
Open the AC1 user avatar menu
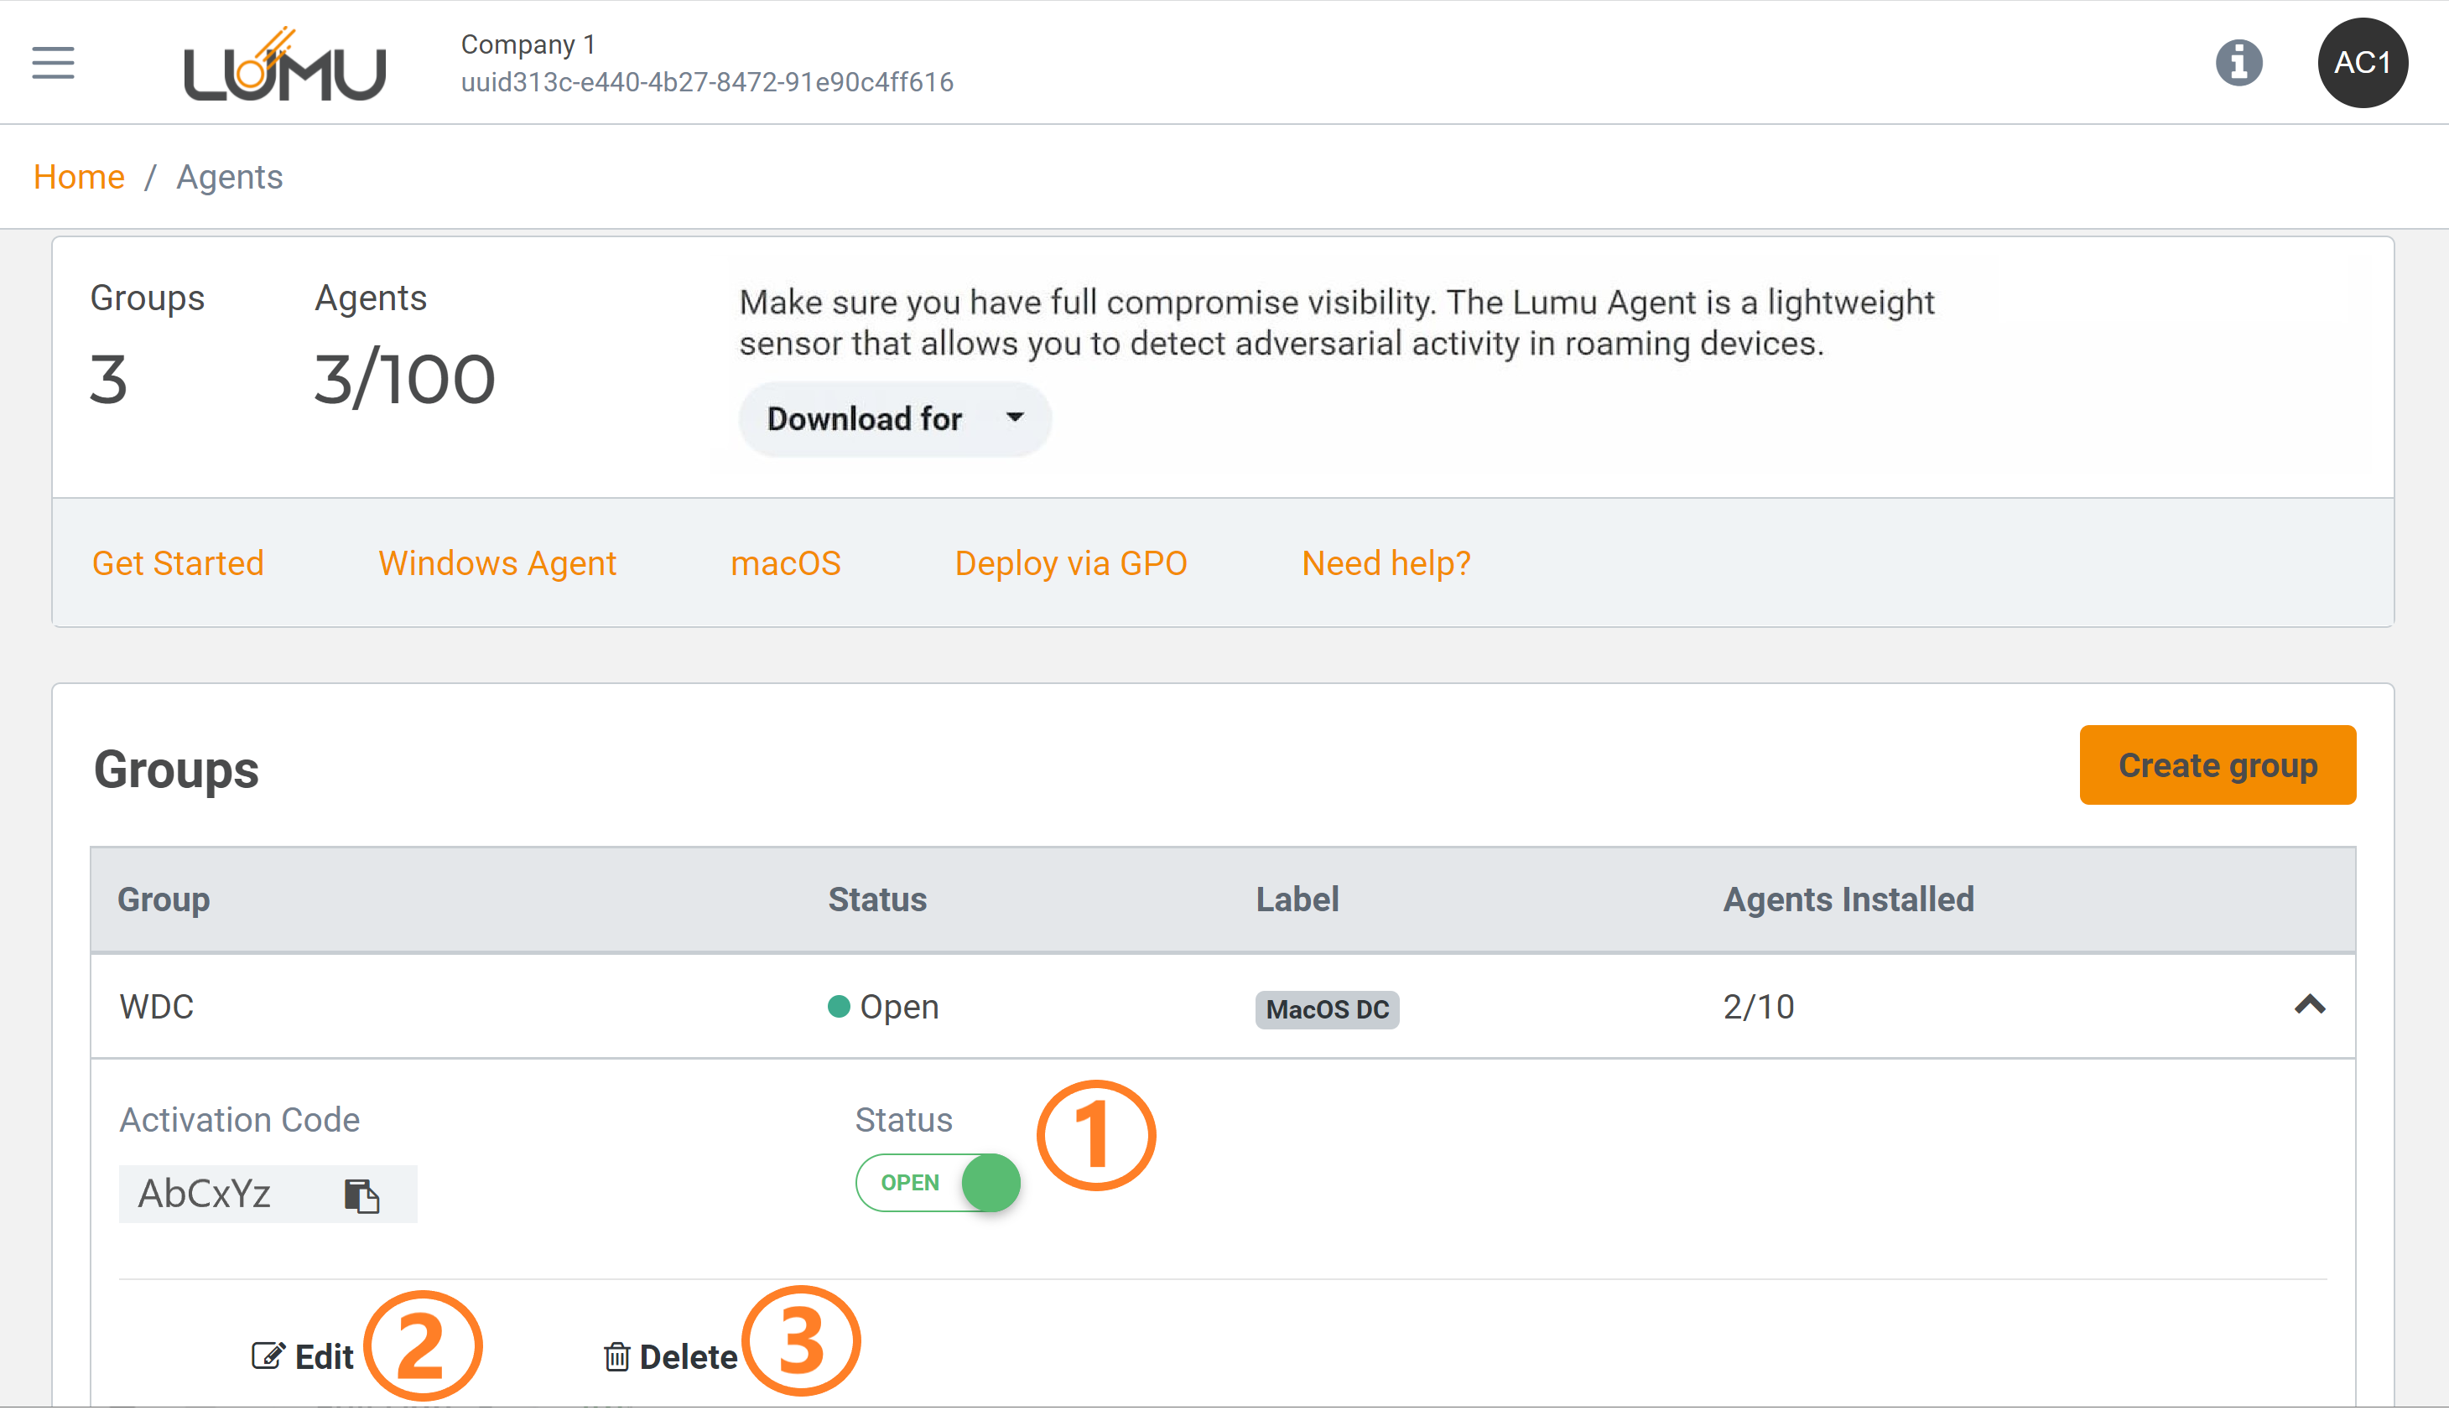pyautogui.click(x=2362, y=63)
